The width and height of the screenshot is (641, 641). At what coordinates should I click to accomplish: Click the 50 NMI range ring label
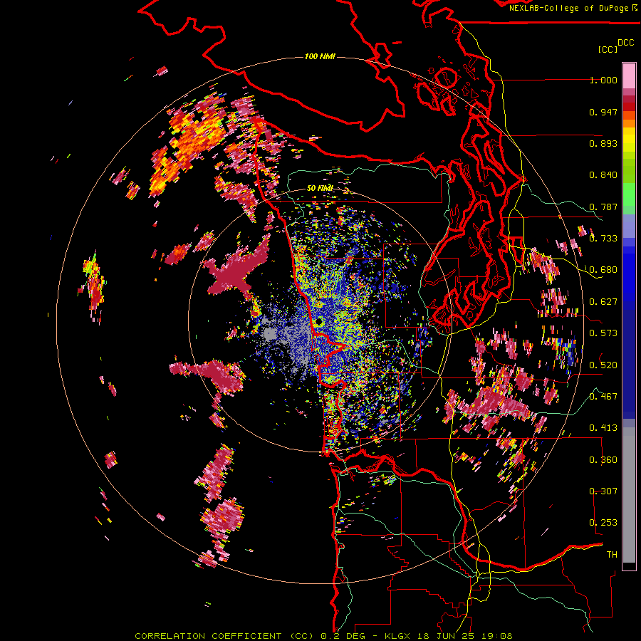coord(320,188)
